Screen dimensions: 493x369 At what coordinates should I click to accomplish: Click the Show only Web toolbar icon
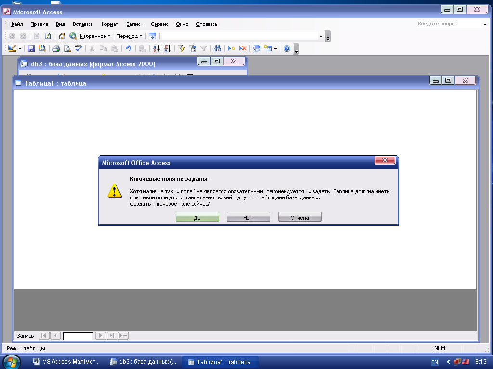153,36
